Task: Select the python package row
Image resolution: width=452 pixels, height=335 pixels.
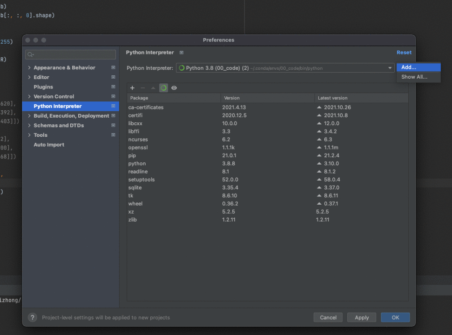Action: pyautogui.click(x=268, y=163)
